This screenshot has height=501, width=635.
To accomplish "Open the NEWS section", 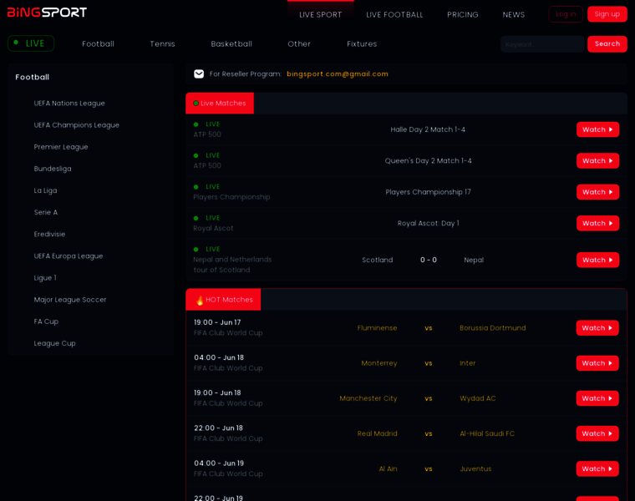I will tap(514, 14).
